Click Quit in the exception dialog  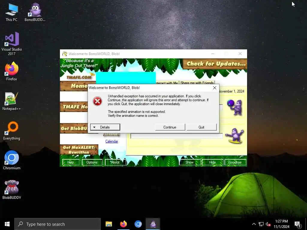tap(201, 127)
